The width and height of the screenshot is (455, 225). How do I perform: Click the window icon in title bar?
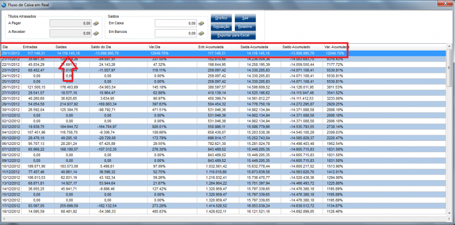coord(3,5)
